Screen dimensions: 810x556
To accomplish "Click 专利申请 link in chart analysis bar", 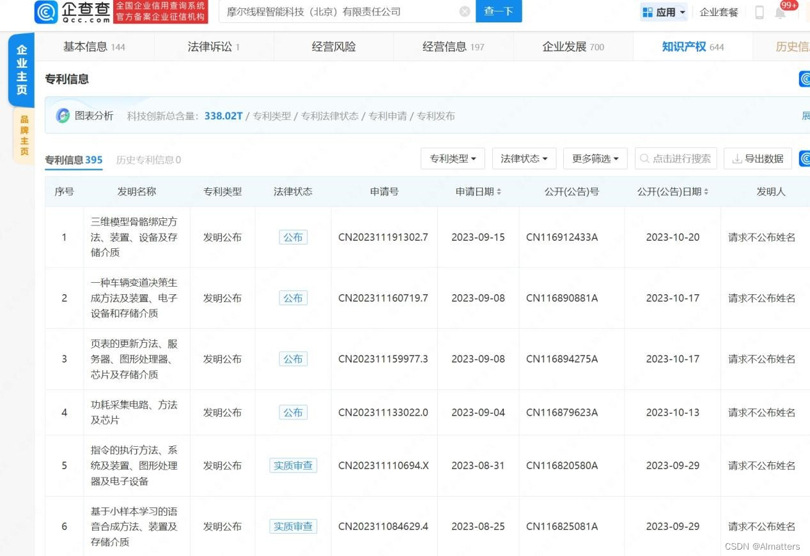I will (387, 116).
